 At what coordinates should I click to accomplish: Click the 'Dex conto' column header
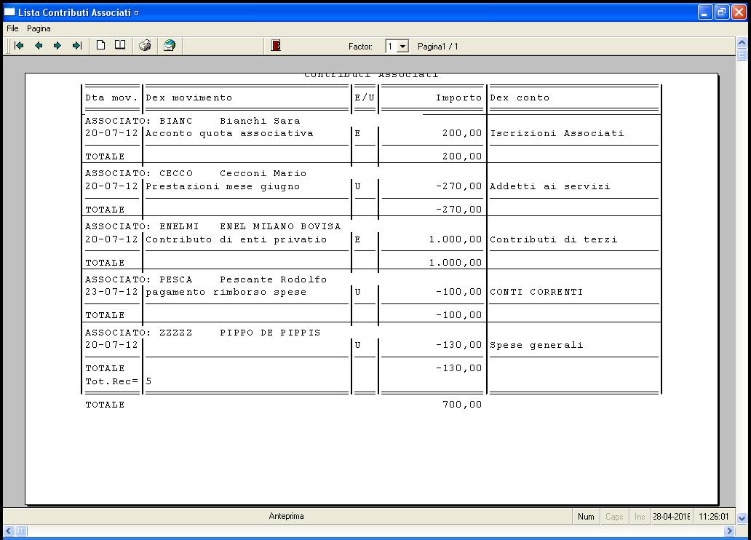(520, 98)
